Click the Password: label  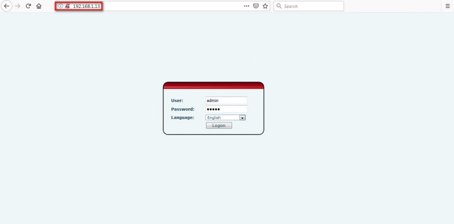[x=183, y=109]
